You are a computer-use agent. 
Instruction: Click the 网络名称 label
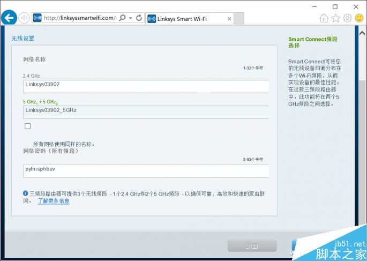pyautogui.click(x=34, y=59)
